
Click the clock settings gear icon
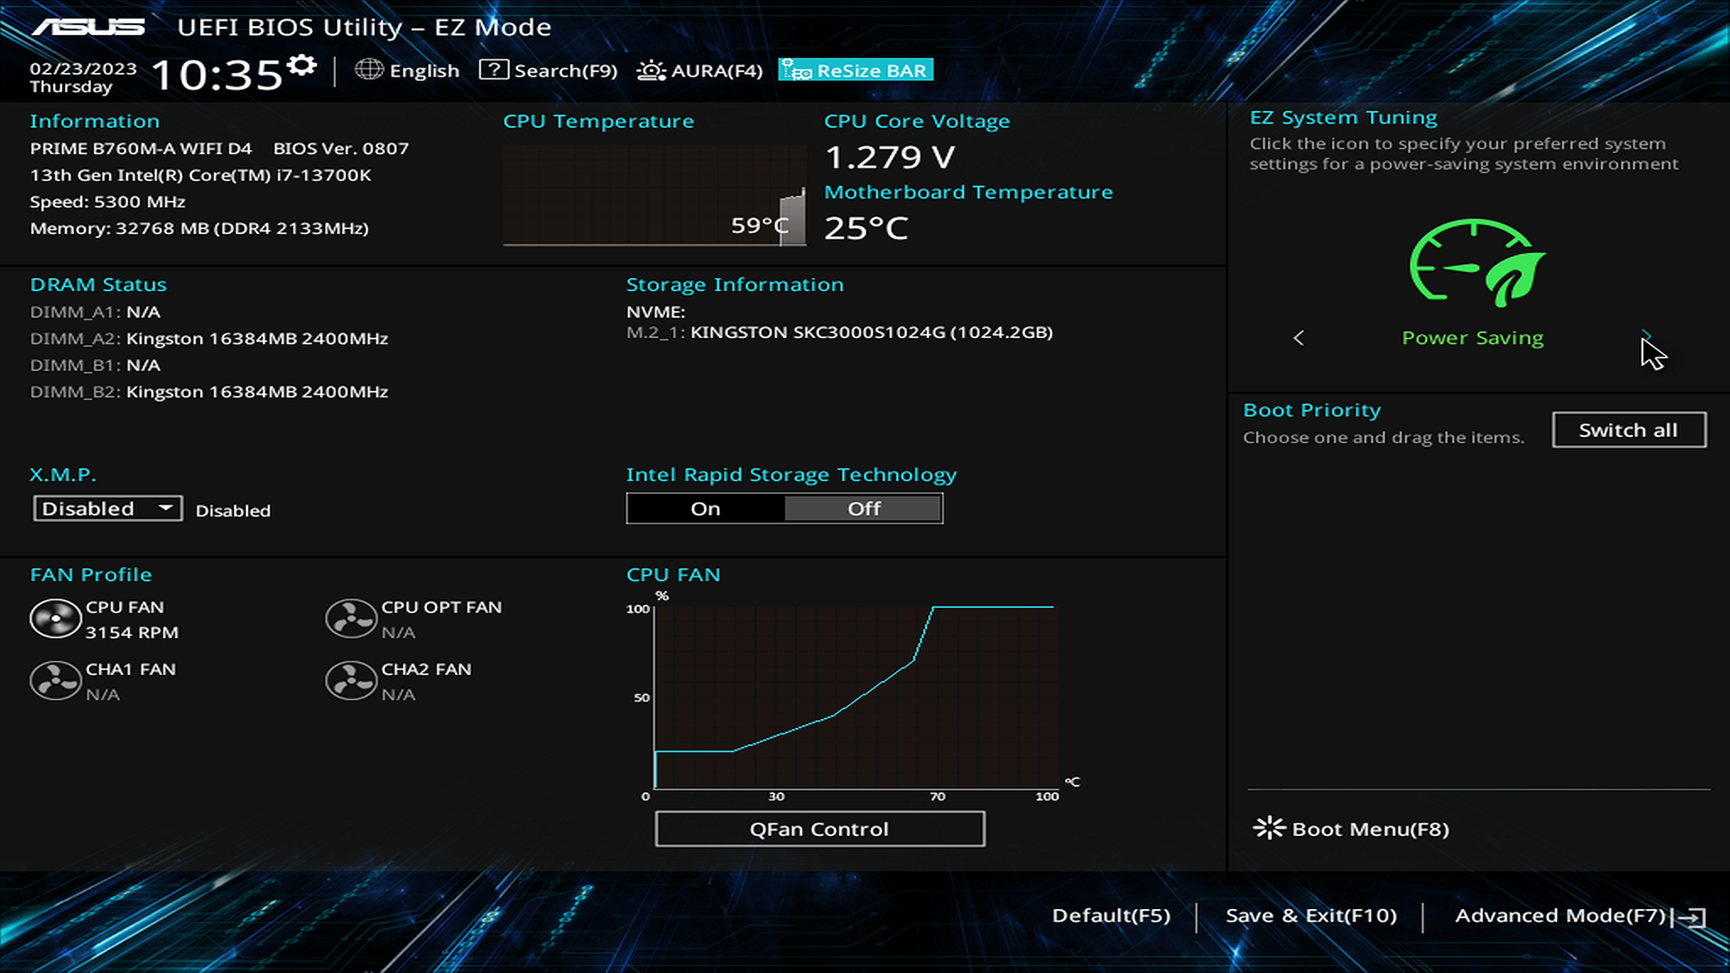pyautogui.click(x=302, y=65)
